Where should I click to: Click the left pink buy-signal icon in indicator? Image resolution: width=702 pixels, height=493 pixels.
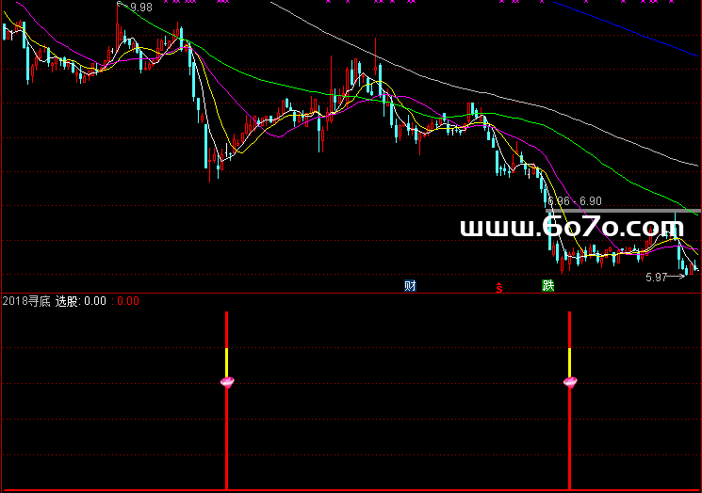[x=227, y=381]
